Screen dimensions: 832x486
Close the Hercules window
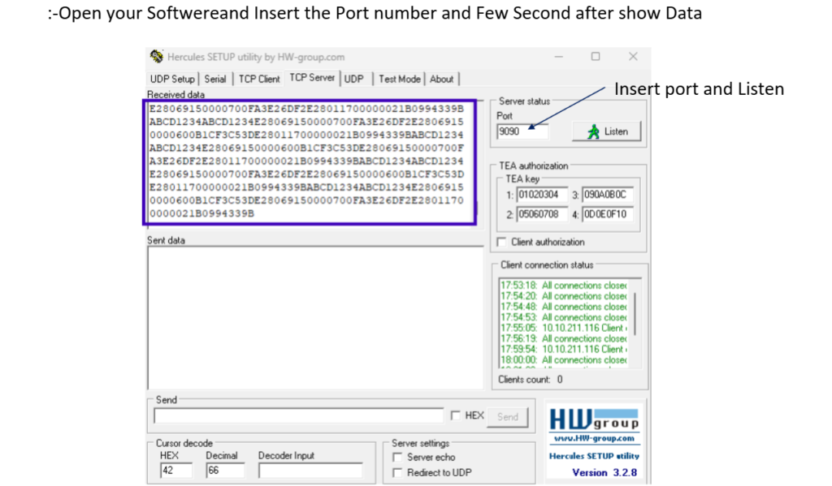coord(633,56)
